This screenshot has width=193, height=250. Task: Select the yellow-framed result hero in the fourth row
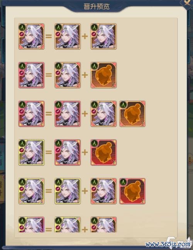31,152
